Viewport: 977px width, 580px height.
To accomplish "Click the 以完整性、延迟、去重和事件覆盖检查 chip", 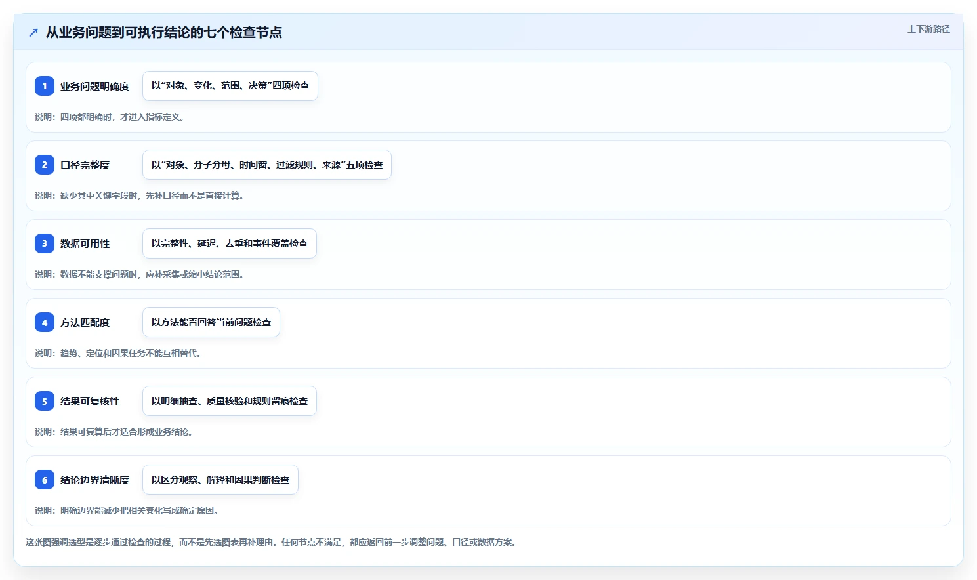I will tap(230, 243).
